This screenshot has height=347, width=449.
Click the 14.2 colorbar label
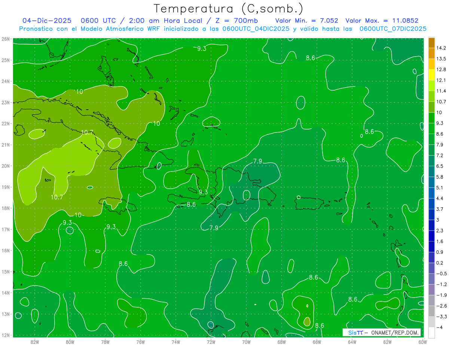click(x=441, y=48)
